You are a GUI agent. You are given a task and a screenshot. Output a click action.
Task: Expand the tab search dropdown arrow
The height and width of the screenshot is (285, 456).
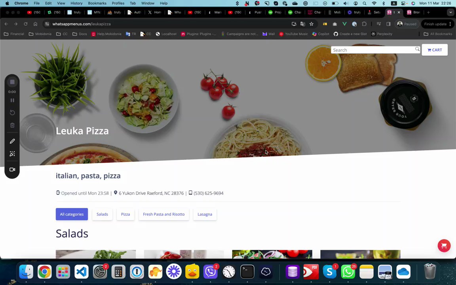point(450,12)
